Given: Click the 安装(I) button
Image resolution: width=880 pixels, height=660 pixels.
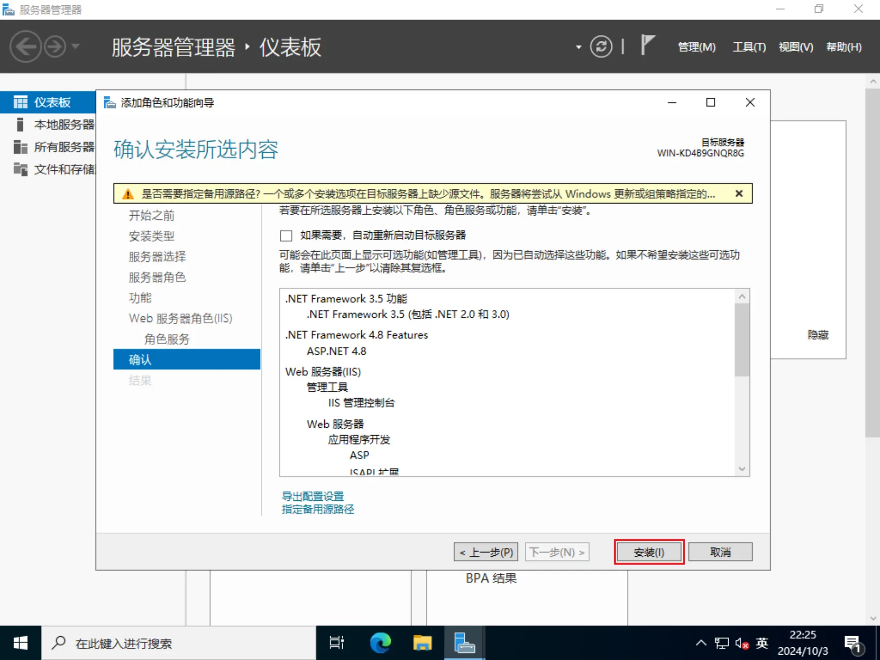Looking at the screenshot, I should click(649, 552).
